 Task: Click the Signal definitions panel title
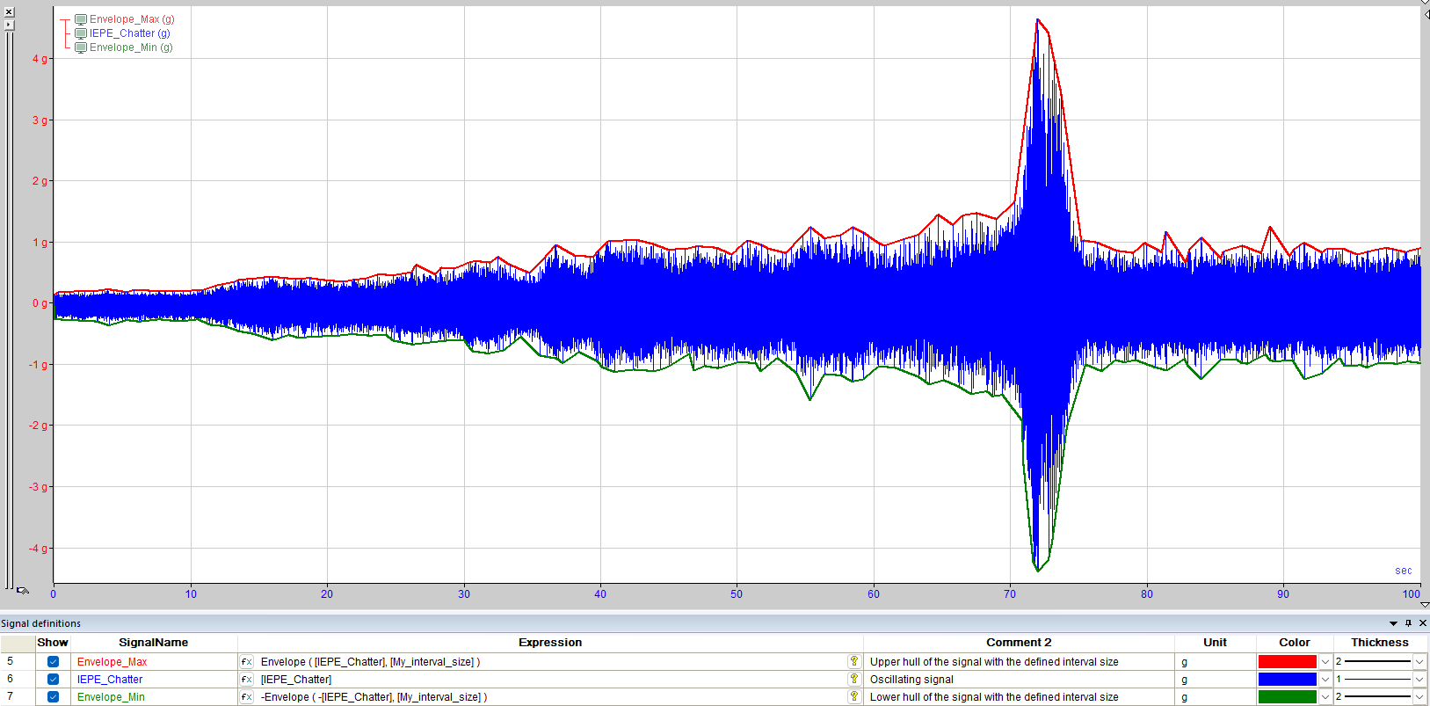click(40, 623)
